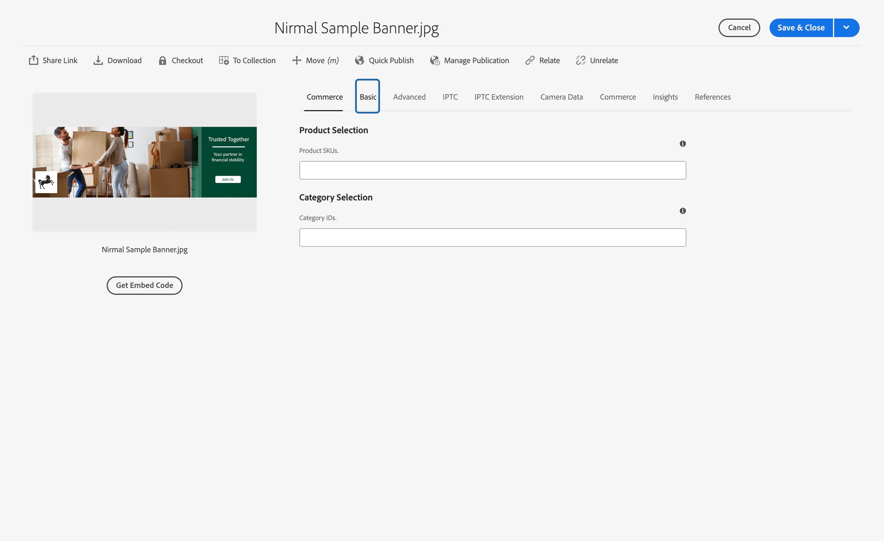Click the Quick Publish label
884x541 pixels.
[391, 60]
